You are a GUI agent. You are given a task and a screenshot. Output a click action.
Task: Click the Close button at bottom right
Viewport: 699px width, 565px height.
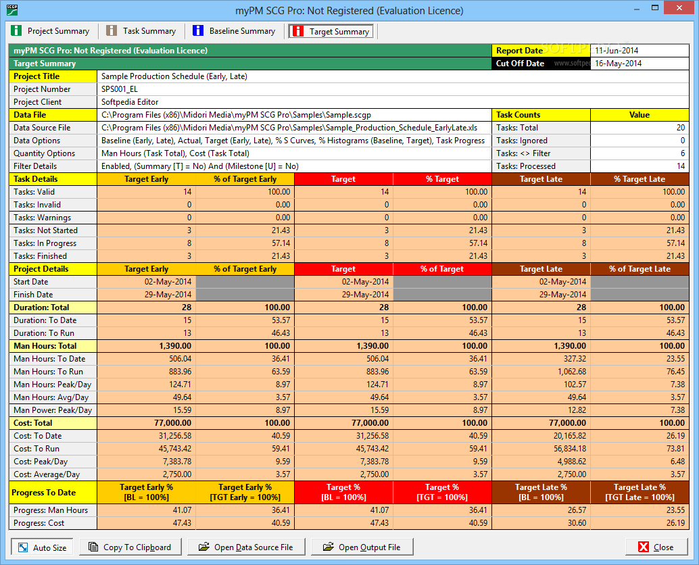656,547
